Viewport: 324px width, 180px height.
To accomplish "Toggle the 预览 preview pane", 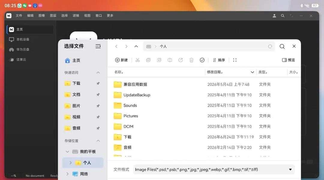I will point(289,60).
